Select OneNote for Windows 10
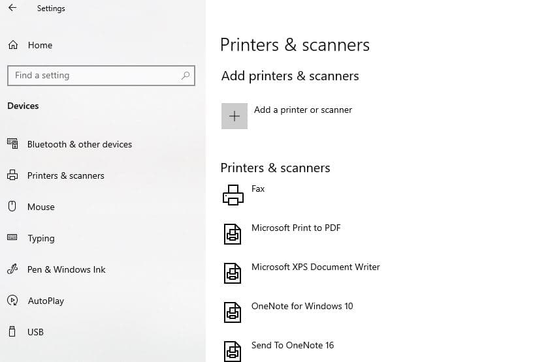This screenshot has height=362, width=552. click(x=302, y=306)
